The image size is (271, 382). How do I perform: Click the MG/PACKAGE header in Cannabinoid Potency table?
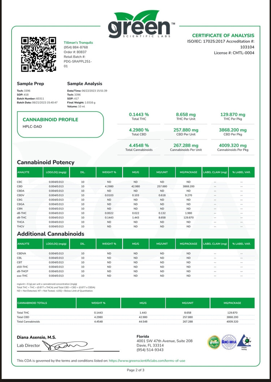pyautogui.click(x=188, y=172)
